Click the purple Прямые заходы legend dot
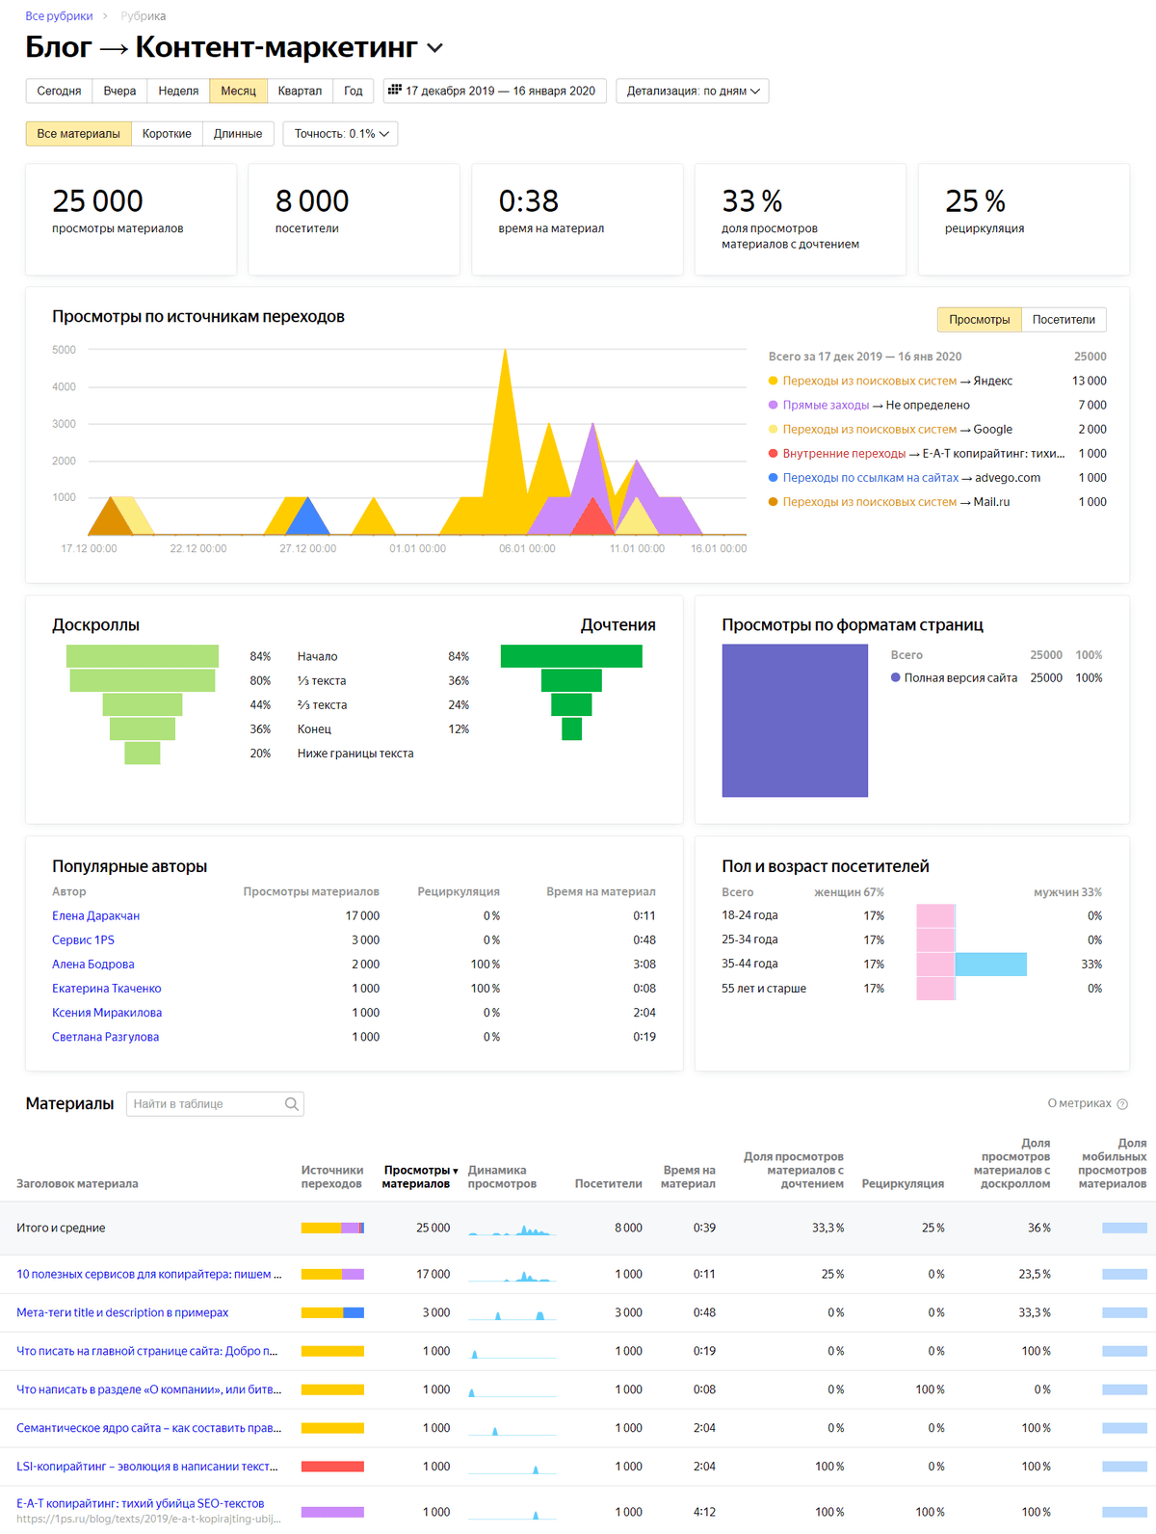The image size is (1156, 1534). (x=773, y=405)
